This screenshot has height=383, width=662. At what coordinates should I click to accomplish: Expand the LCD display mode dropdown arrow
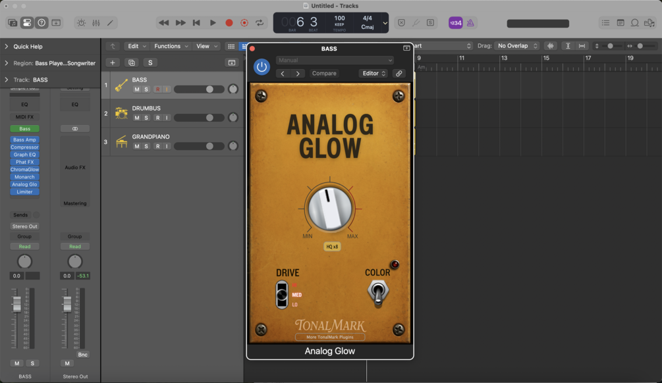[x=385, y=23]
